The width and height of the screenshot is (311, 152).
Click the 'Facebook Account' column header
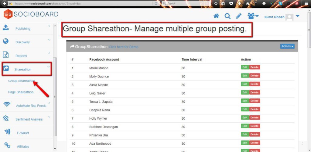tap(104, 59)
